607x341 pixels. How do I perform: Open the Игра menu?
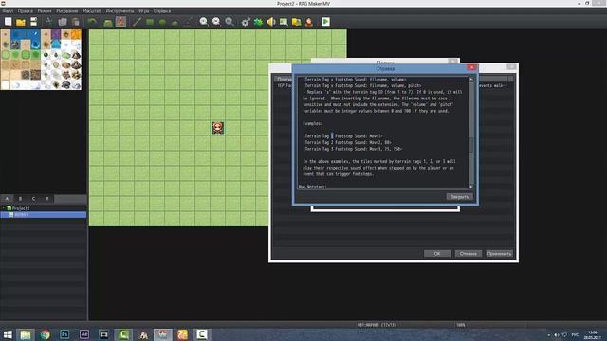click(x=143, y=11)
